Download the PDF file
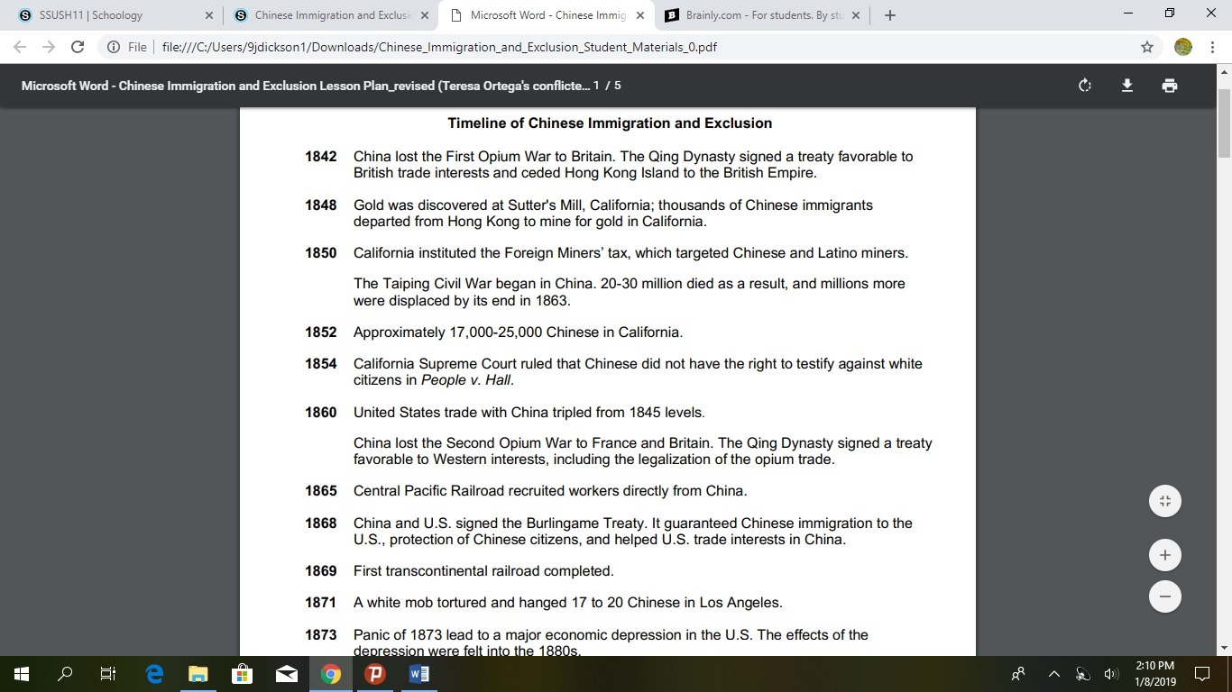This screenshot has width=1232, height=692. (1127, 86)
